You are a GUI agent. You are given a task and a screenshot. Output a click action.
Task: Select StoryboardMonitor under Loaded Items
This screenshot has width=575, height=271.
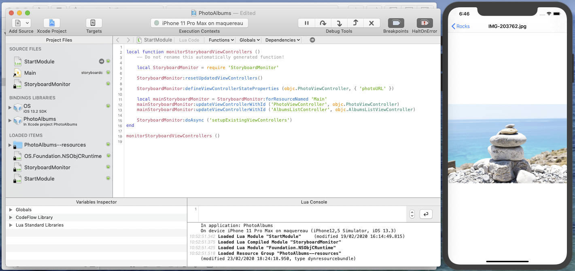click(47, 167)
